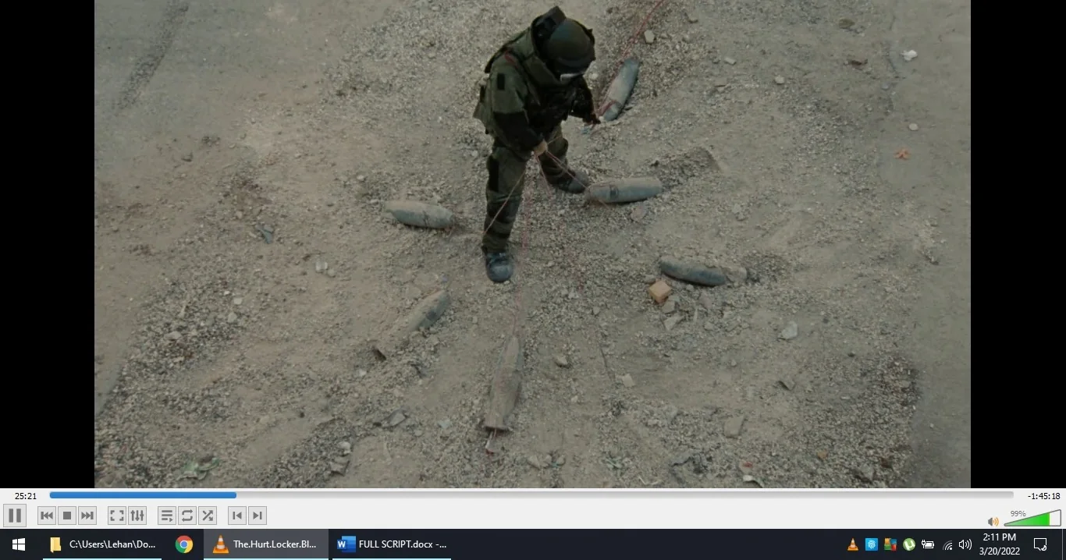This screenshot has width=1066, height=560.
Task: Open extended settings and effects
Action: coord(137,516)
